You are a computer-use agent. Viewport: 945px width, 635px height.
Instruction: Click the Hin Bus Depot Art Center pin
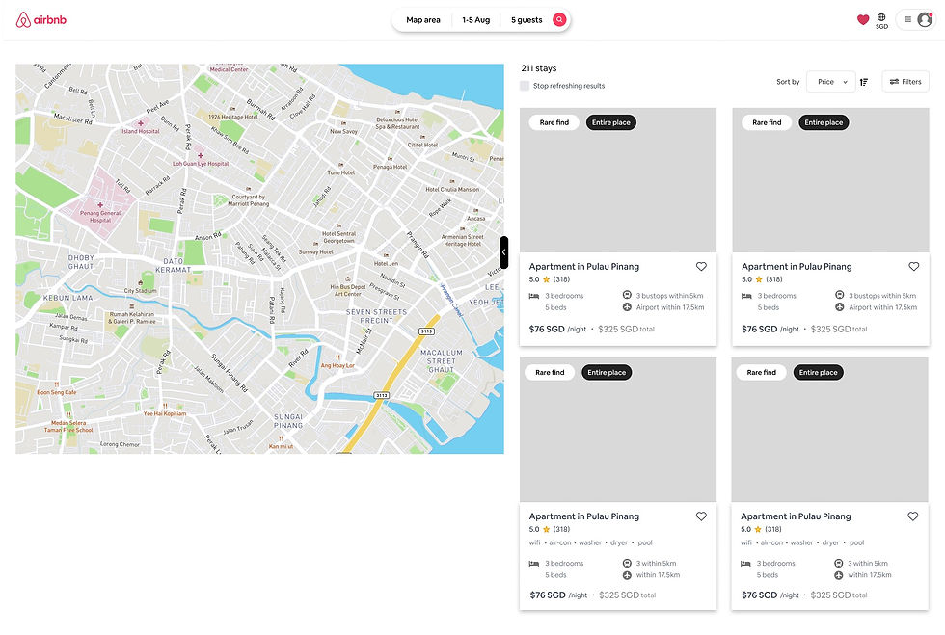[x=348, y=279]
